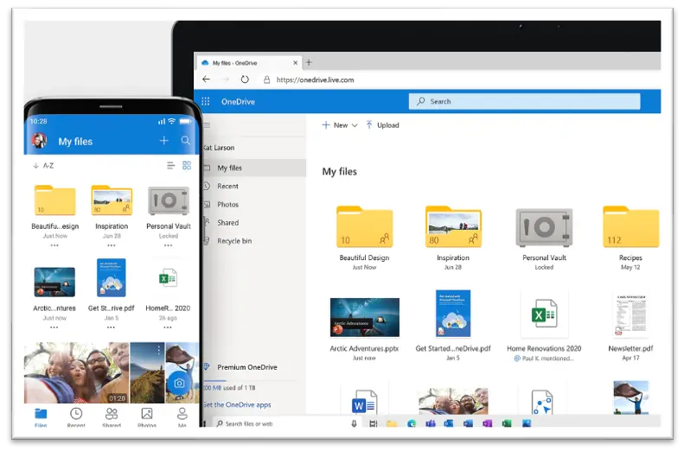Open the Newsletter.pdf document thumbnail

tap(630, 315)
